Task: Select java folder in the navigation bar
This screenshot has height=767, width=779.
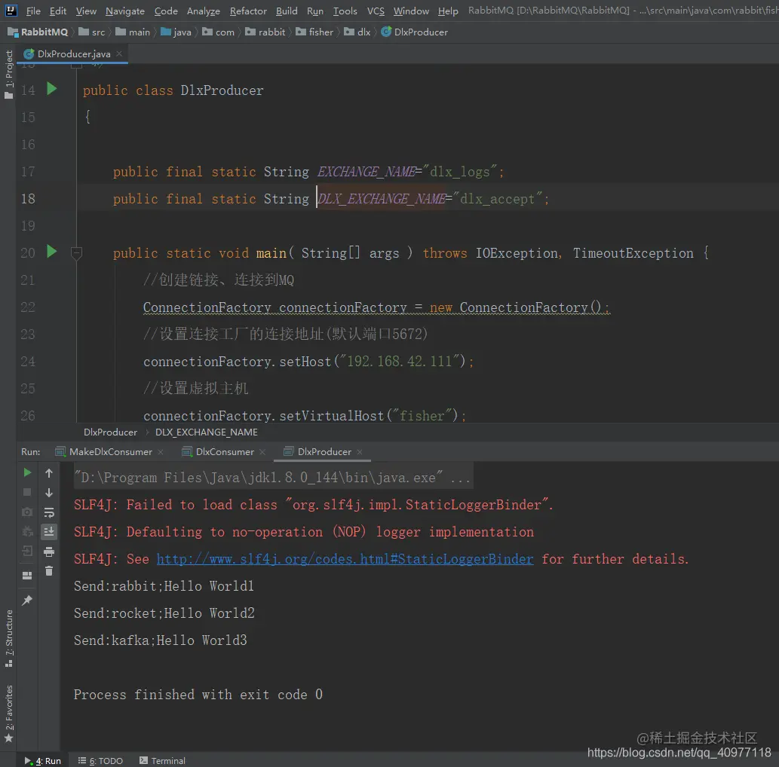Action: [x=176, y=32]
